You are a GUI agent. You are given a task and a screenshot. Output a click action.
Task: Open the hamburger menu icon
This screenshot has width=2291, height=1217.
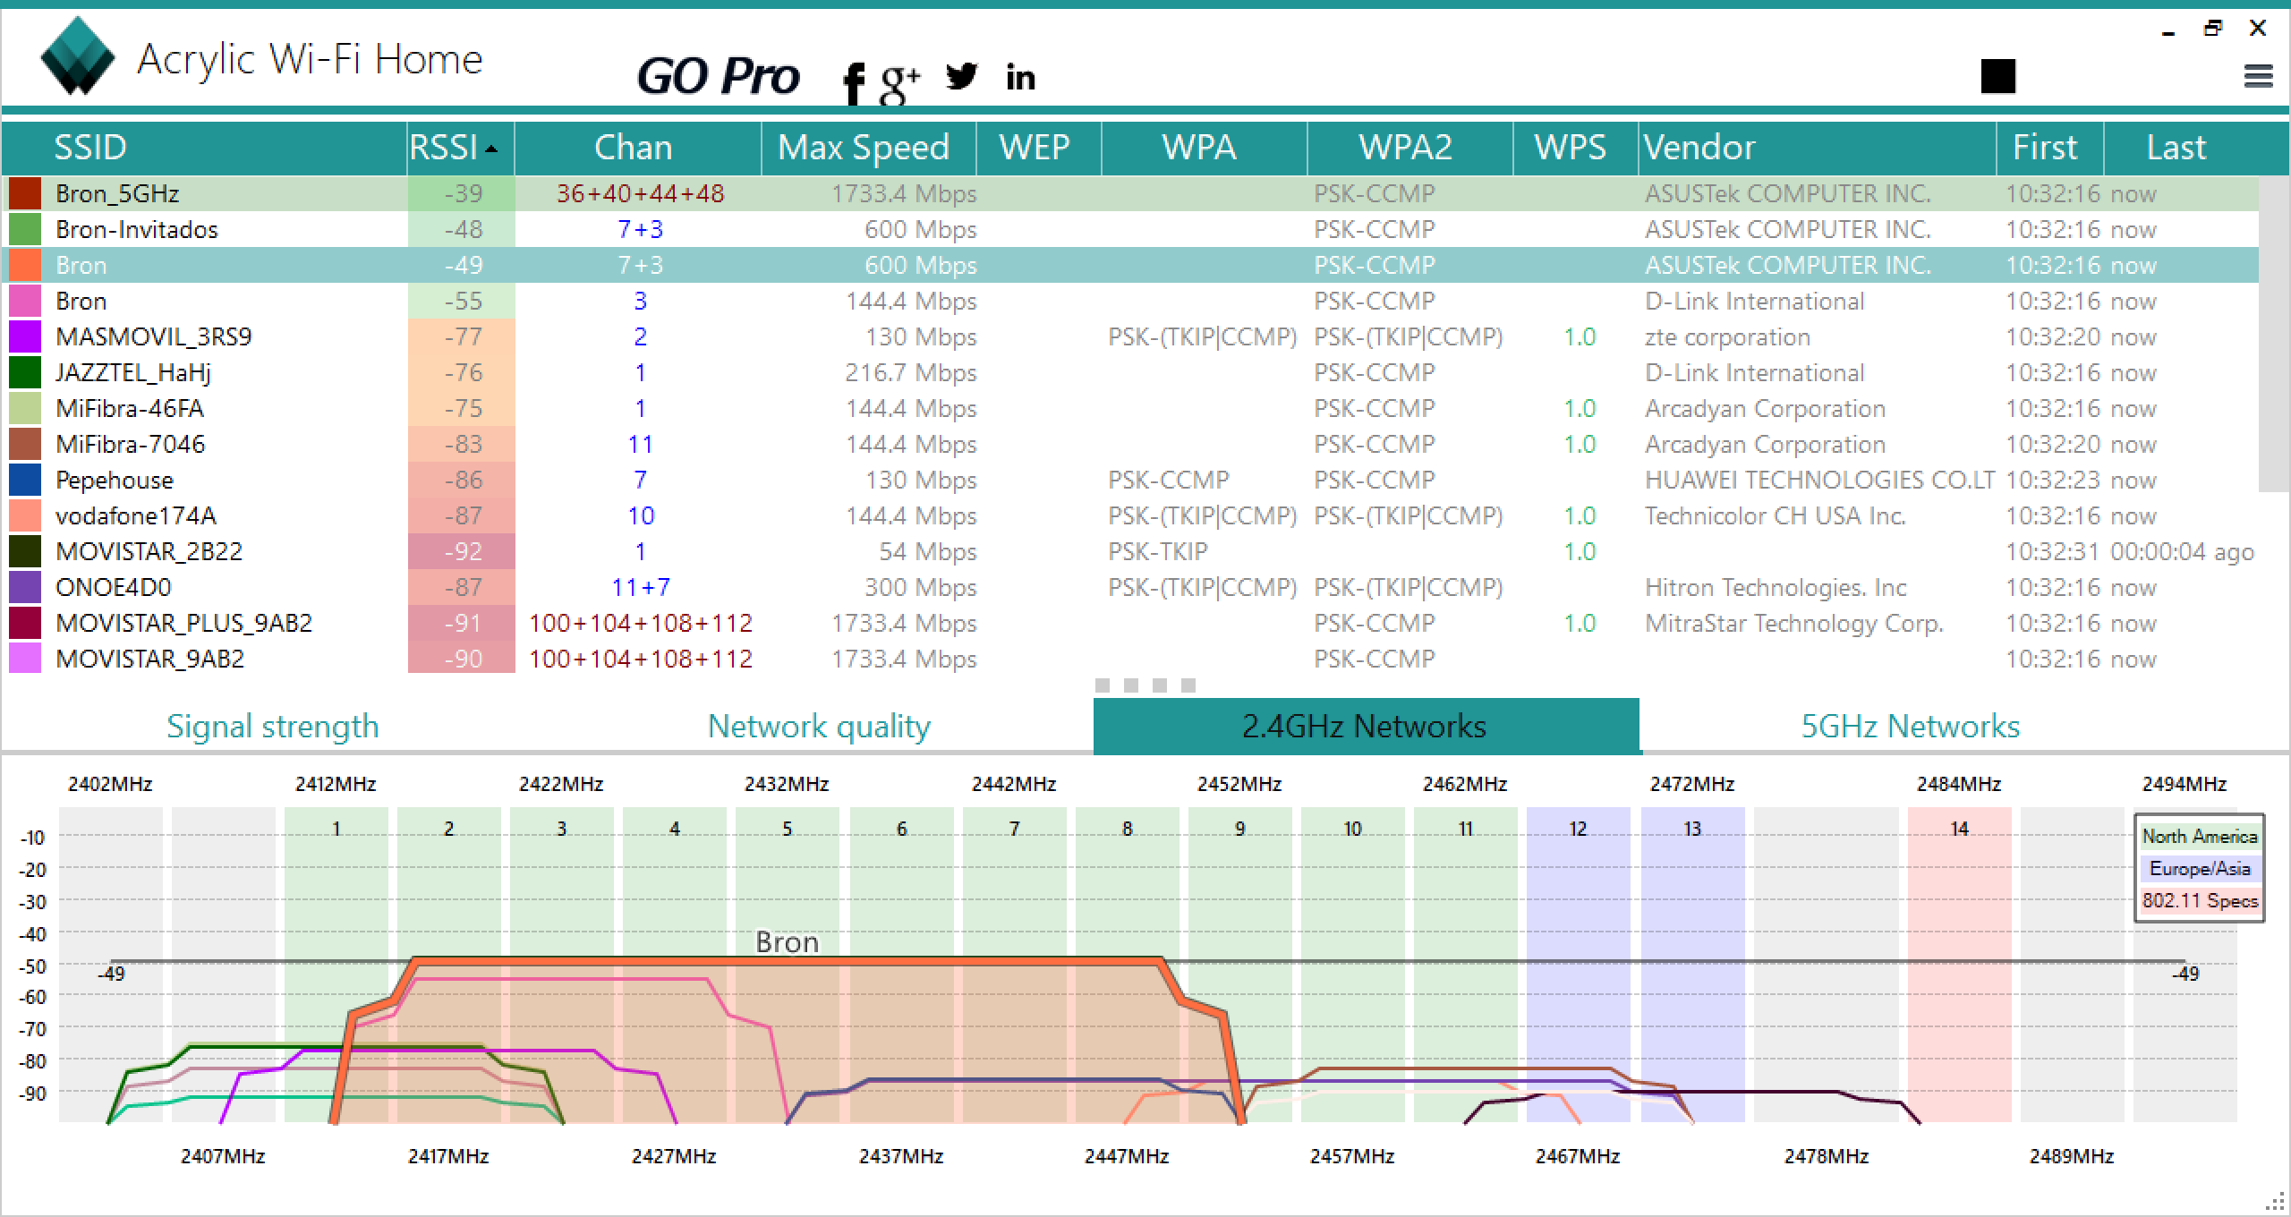pos(2258,77)
